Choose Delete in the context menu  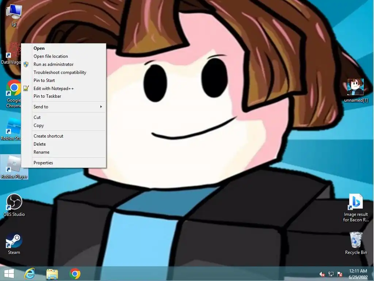pos(64,144)
